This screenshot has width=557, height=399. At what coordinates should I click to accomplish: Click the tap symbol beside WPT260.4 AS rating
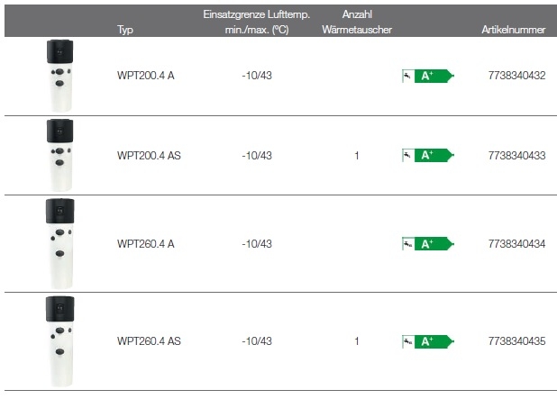tap(407, 341)
